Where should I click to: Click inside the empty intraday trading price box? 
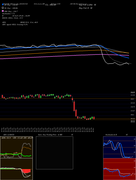(54, 153)
